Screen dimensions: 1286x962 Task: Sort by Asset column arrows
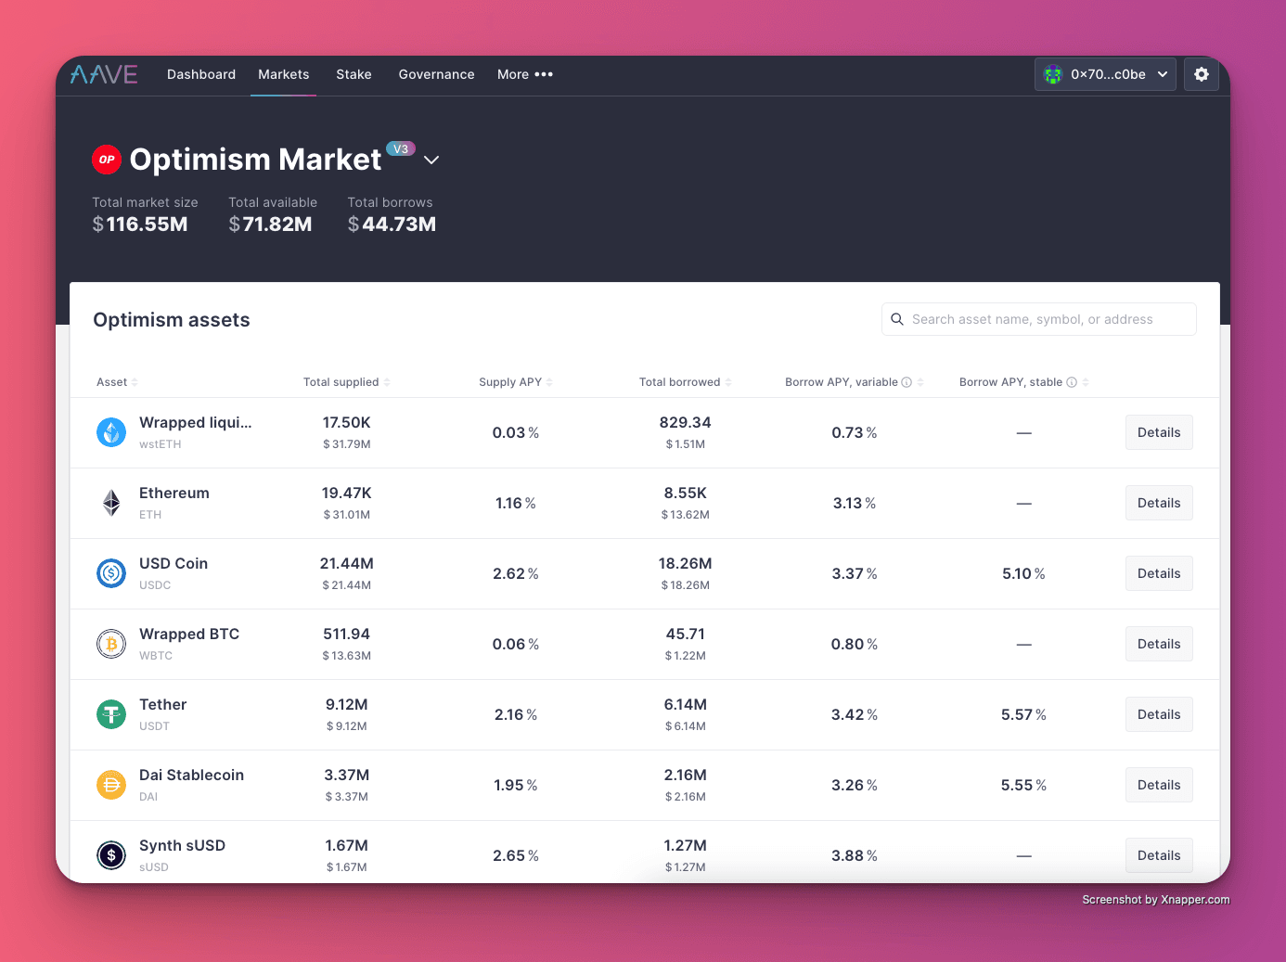(135, 382)
